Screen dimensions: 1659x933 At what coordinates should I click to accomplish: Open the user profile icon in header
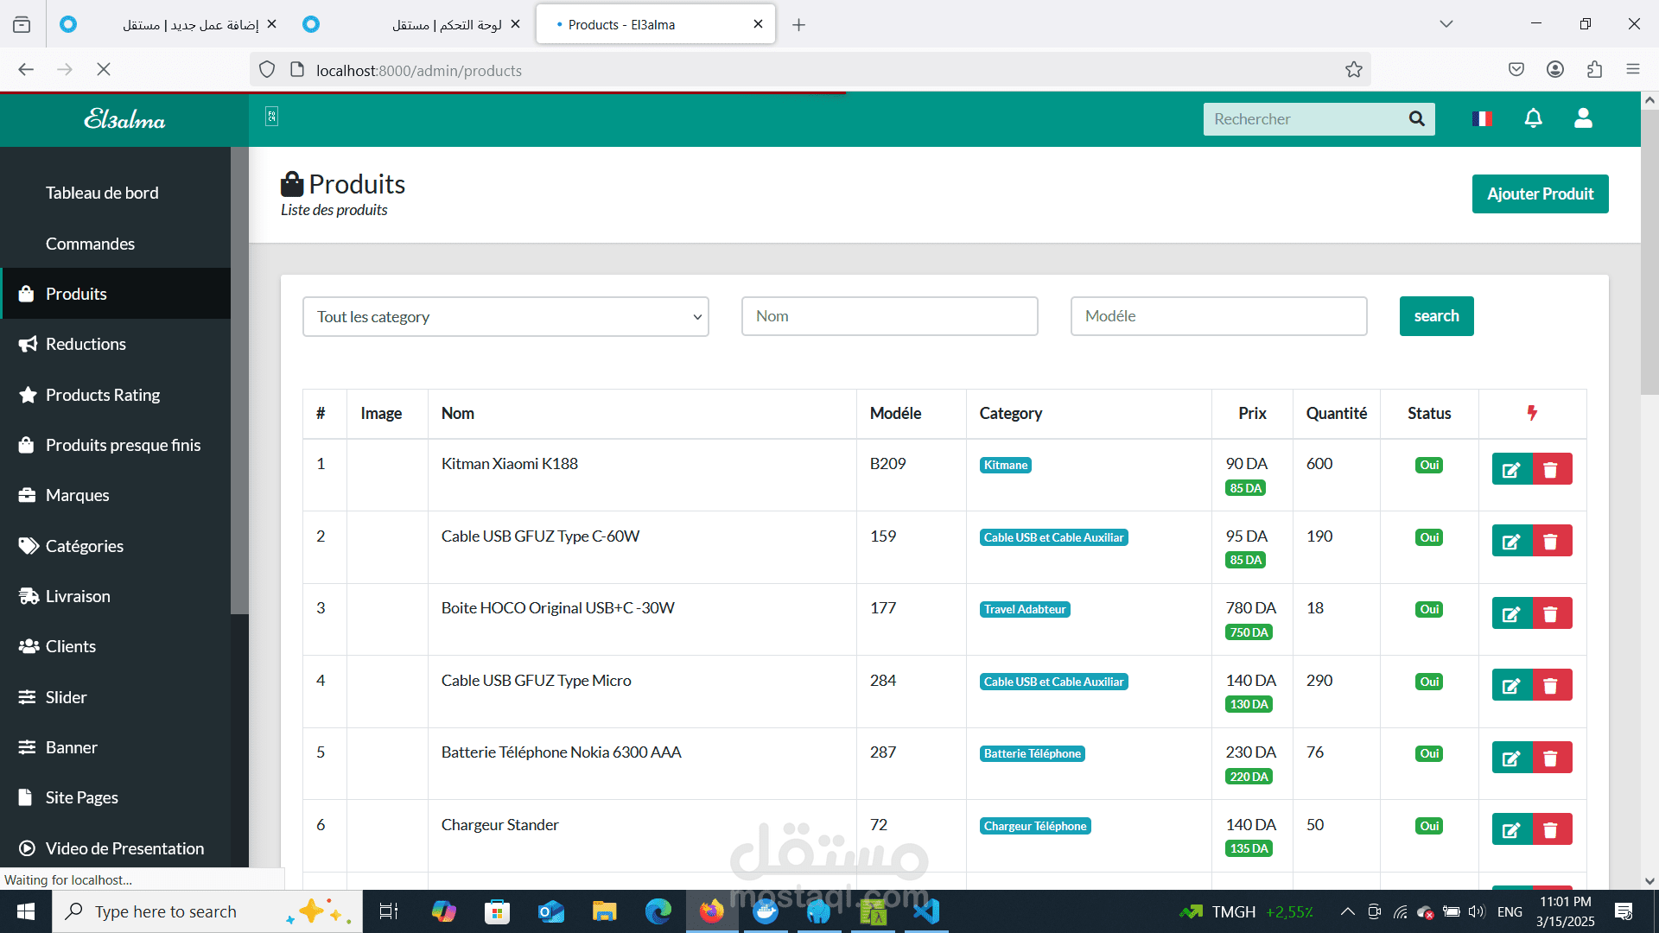[1582, 119]
